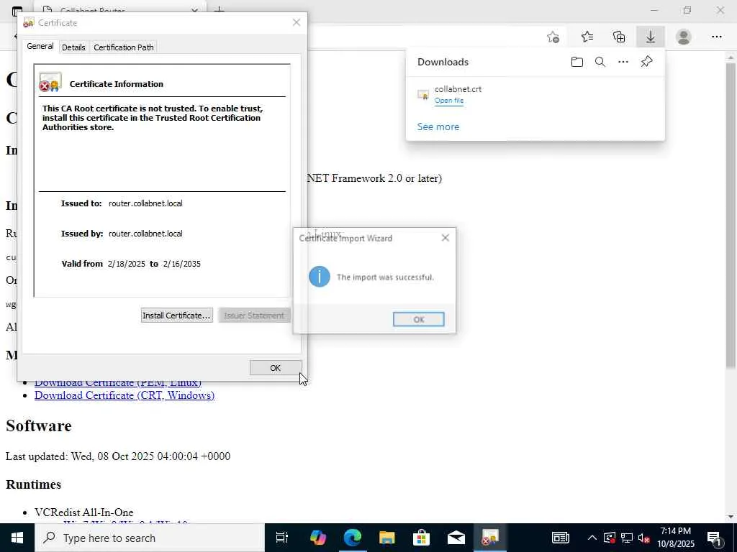Click the valid-to date 2/16/2035
Image resolution: width=737 pixels, height=552 pixels.
(x=182, y=264)
